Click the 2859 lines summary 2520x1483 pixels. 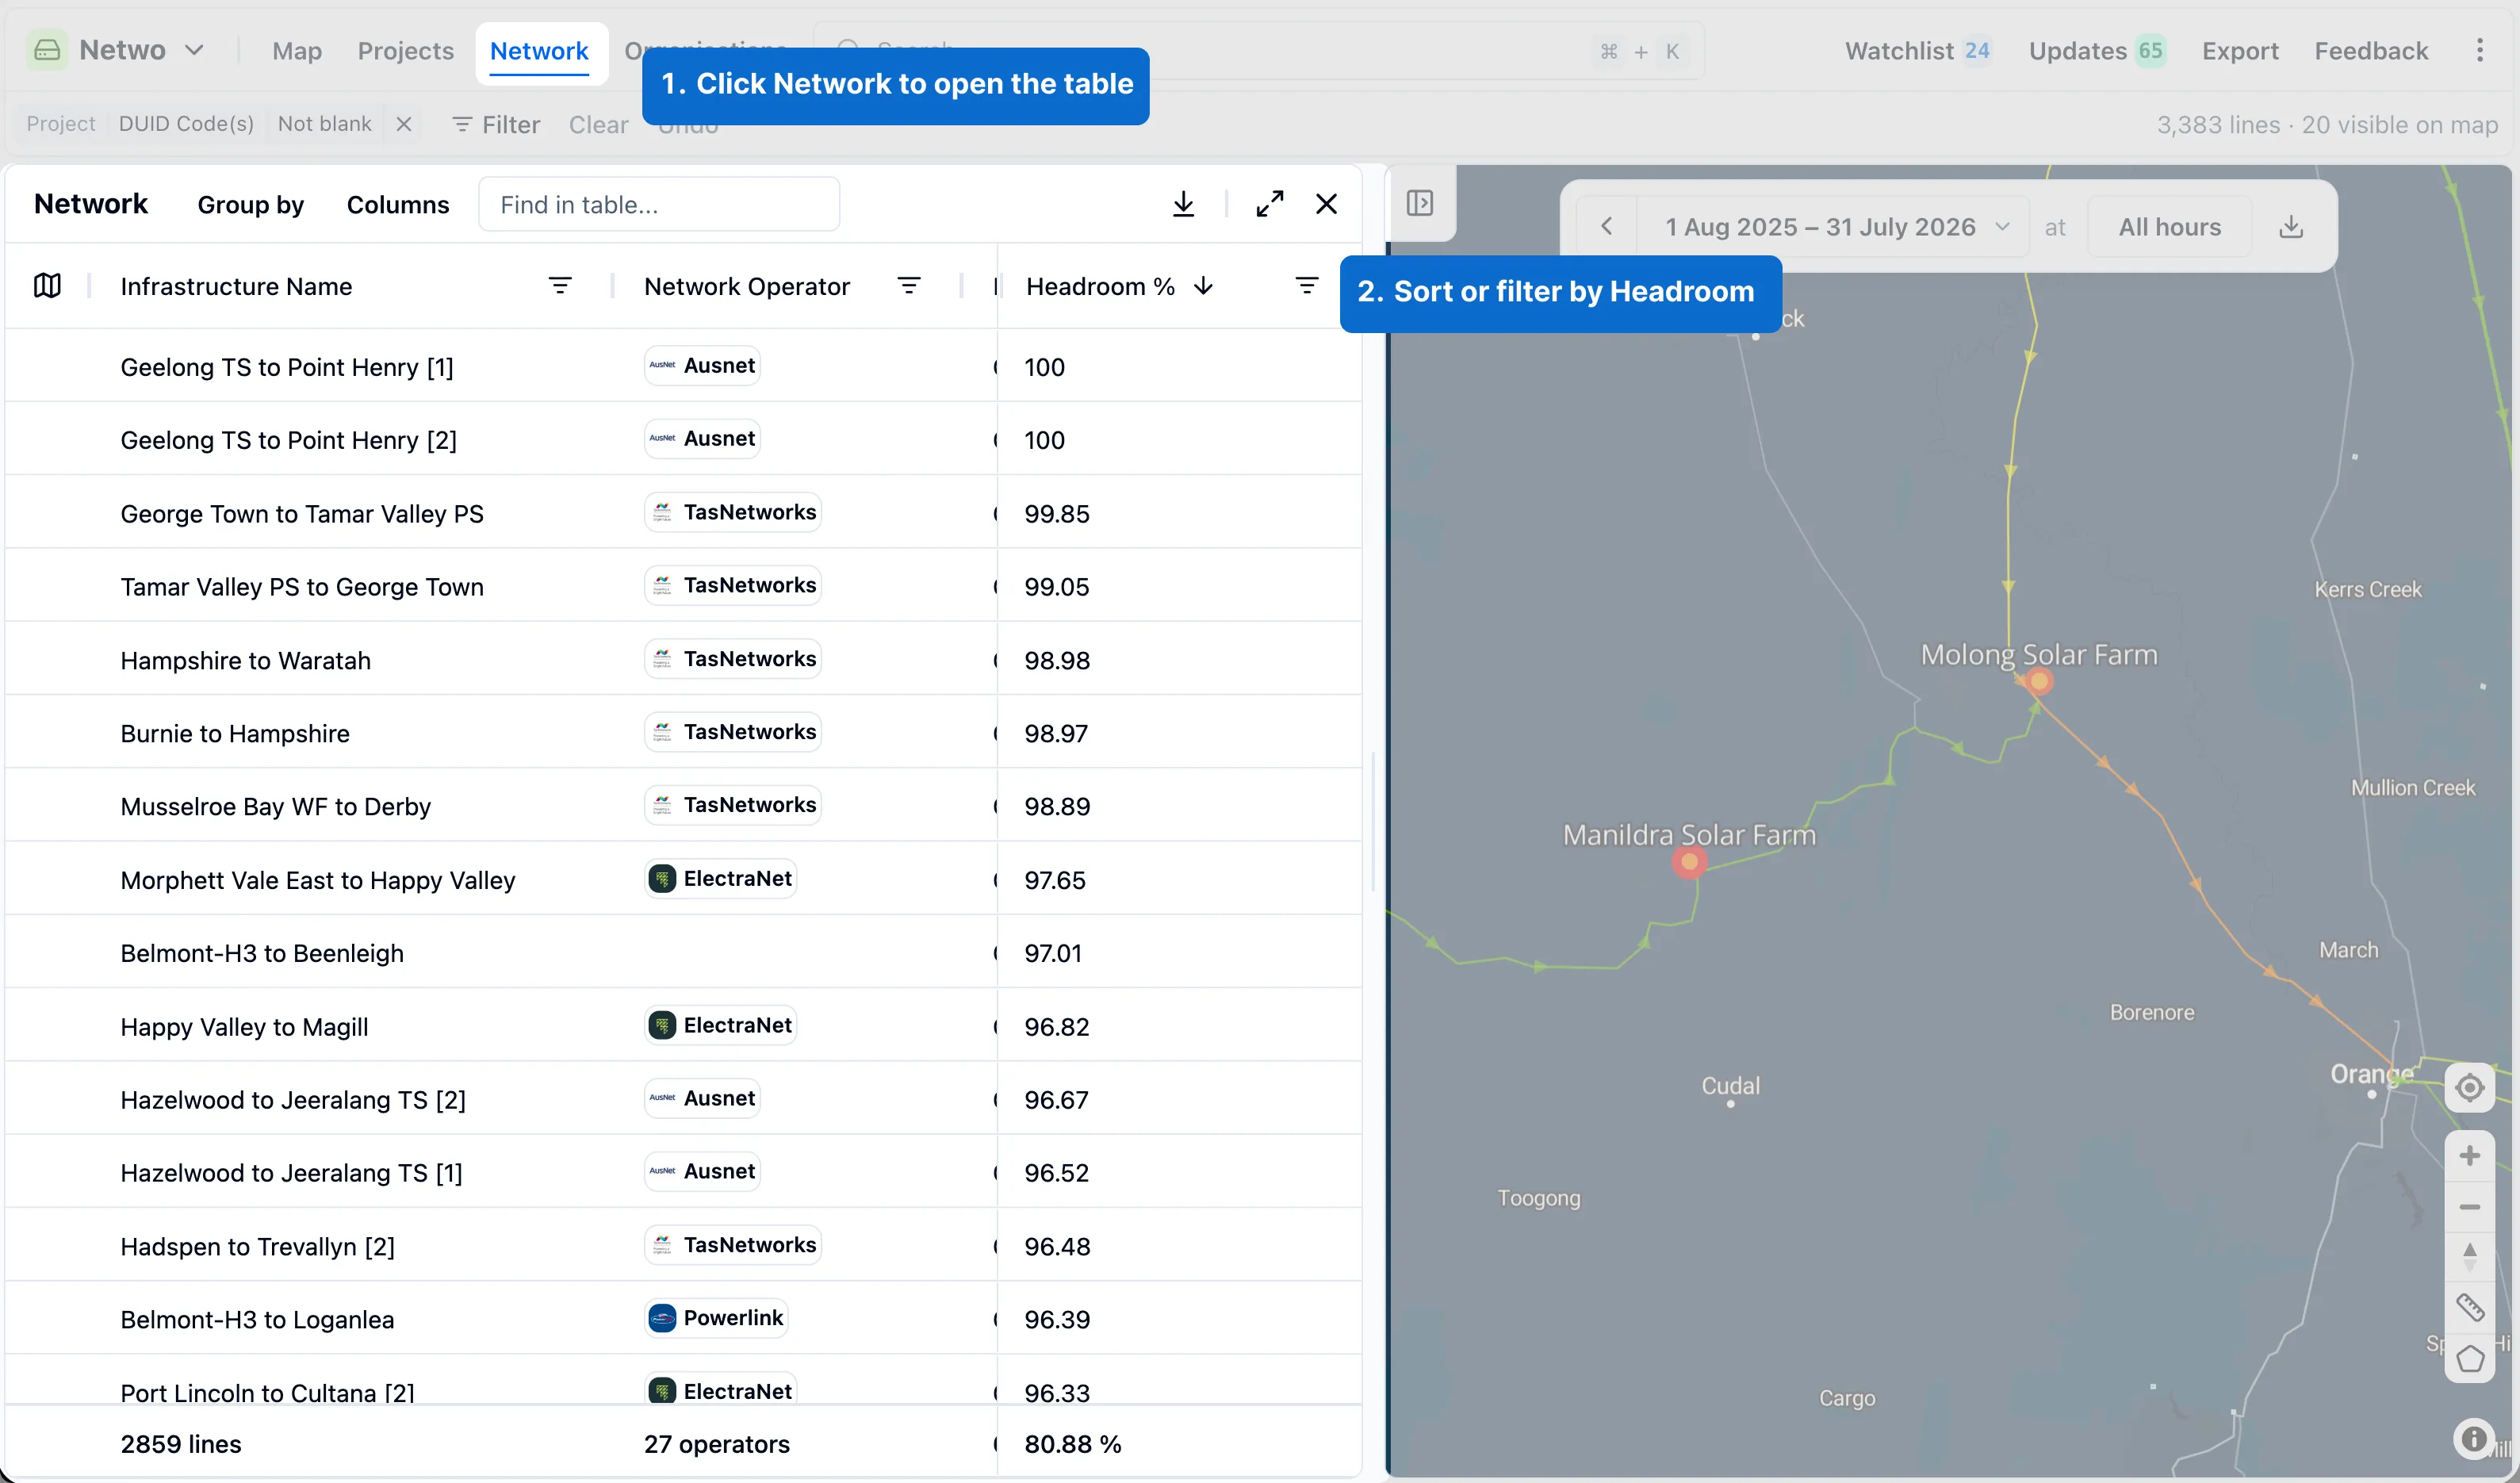pyautogui.click(x=181, y=1443)
